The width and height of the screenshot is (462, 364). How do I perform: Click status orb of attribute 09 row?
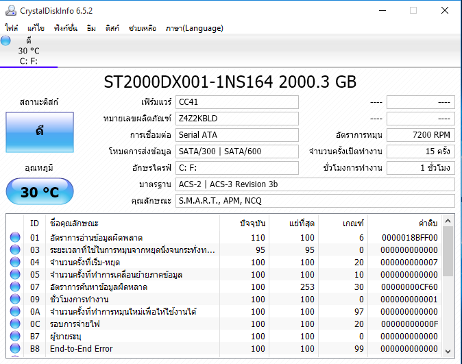pos(15,299)
